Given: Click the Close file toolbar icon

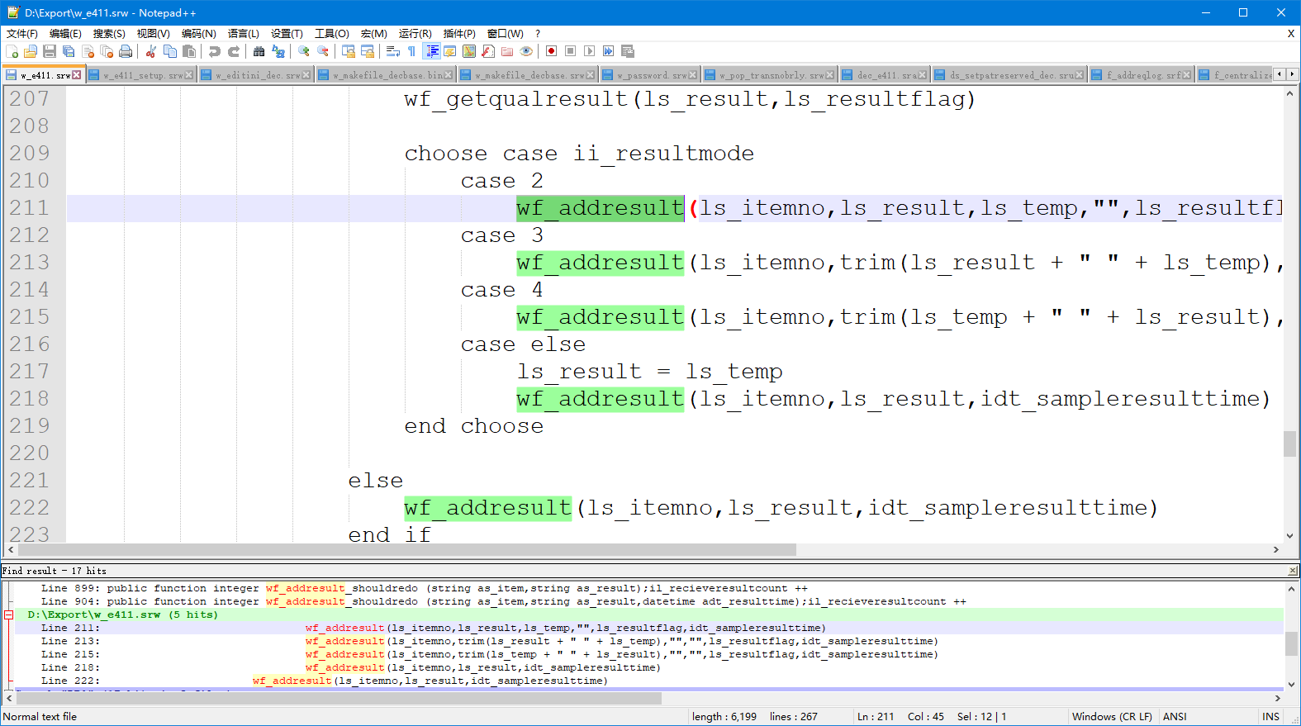Looking at the screenshot, I should [88, 51].
